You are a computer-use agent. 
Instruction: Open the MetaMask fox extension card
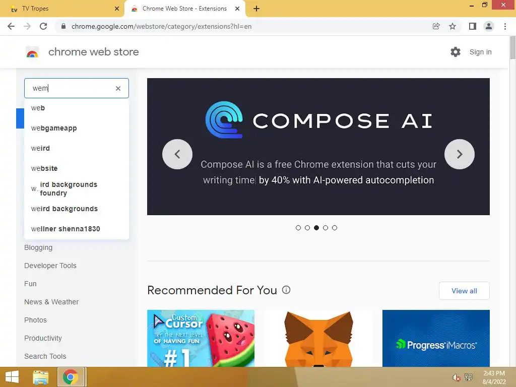318,338
